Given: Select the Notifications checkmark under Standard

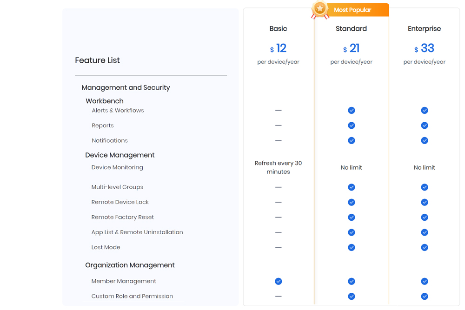Looking at the screenshot, I should [x=351, y=140].
